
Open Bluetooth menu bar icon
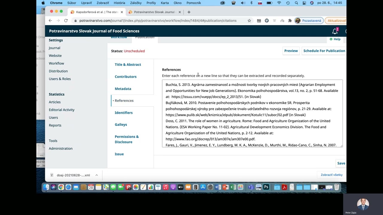[x=251, y=3]
